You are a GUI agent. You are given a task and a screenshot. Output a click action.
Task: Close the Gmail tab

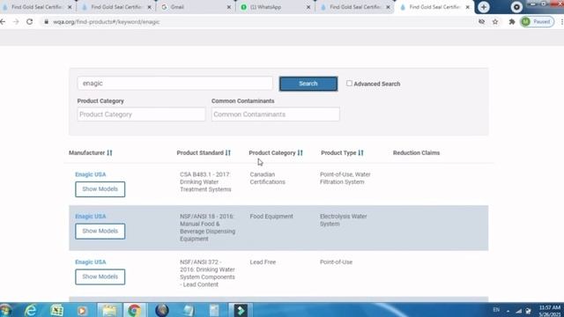tap(229, 7)
